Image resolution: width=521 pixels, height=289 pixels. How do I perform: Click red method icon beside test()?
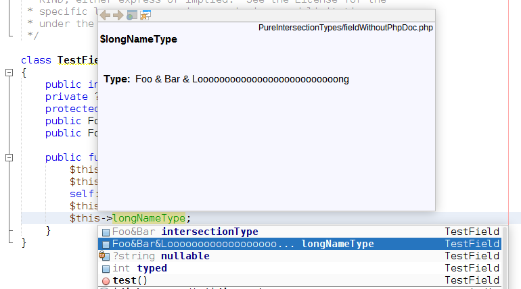106,281
